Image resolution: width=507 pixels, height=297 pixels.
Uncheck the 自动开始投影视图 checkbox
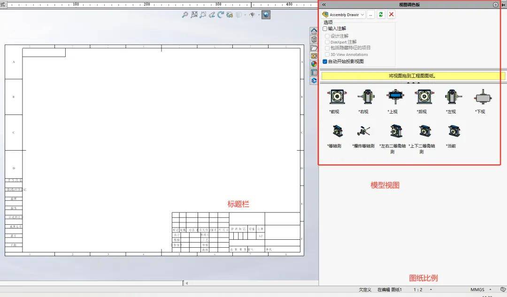(325, 61)
